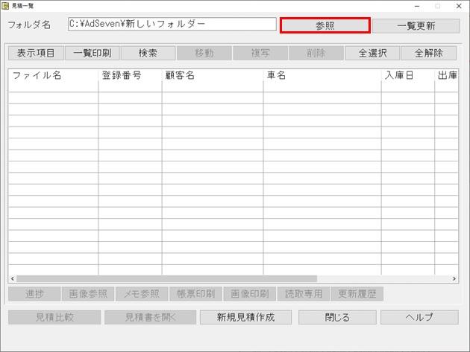Click the greyed 画像参照 button
The width and height of the screenshot is (470, 352).
coord(88,294)
